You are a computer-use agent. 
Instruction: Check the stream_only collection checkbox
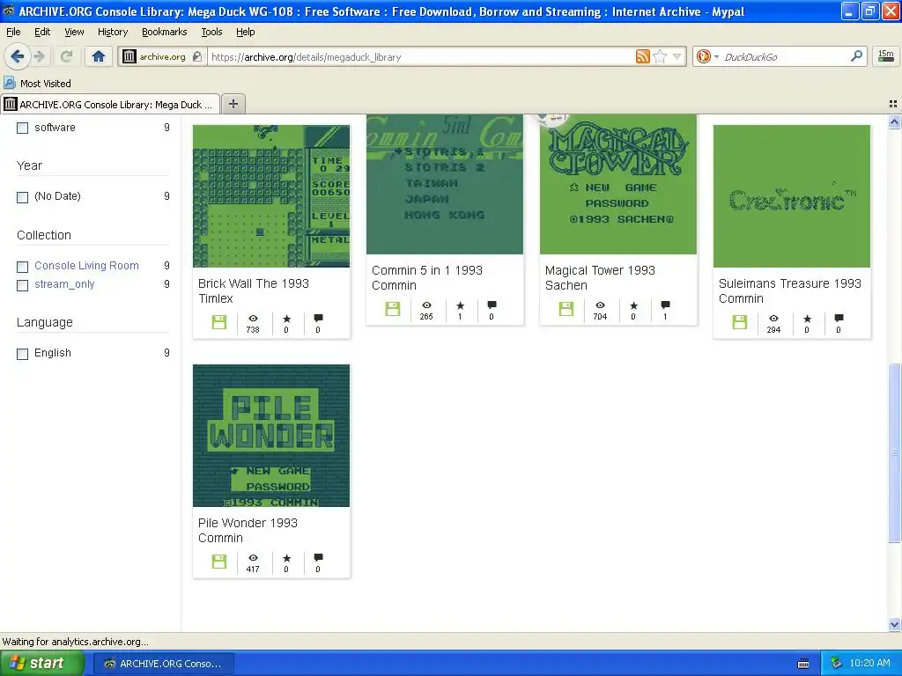[22, 284]
